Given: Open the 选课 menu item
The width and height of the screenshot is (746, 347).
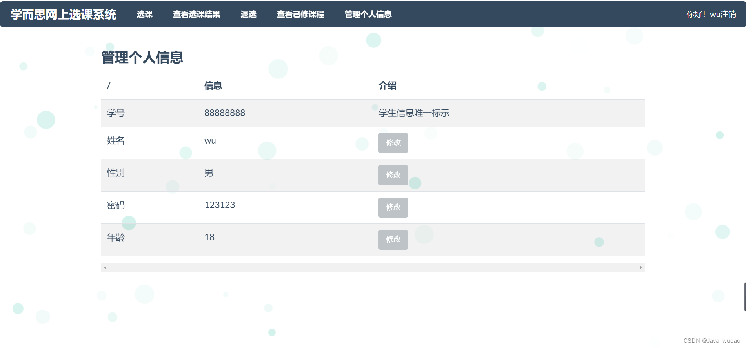Looking at the screenshot, I should pyautogui.click(x=144, y=14).
